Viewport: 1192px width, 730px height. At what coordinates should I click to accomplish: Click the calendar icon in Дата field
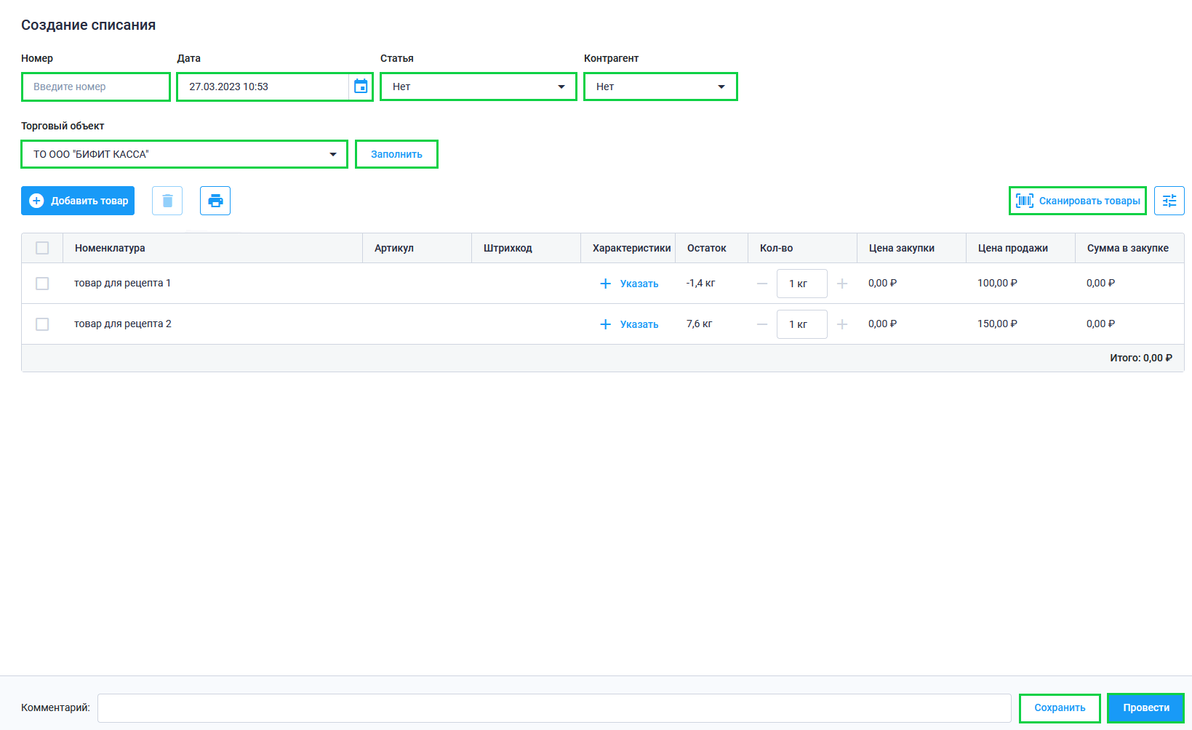click(x=361, y=87)
